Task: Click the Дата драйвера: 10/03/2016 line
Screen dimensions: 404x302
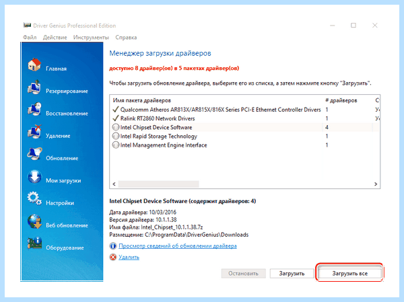Action: coord(143,213)
